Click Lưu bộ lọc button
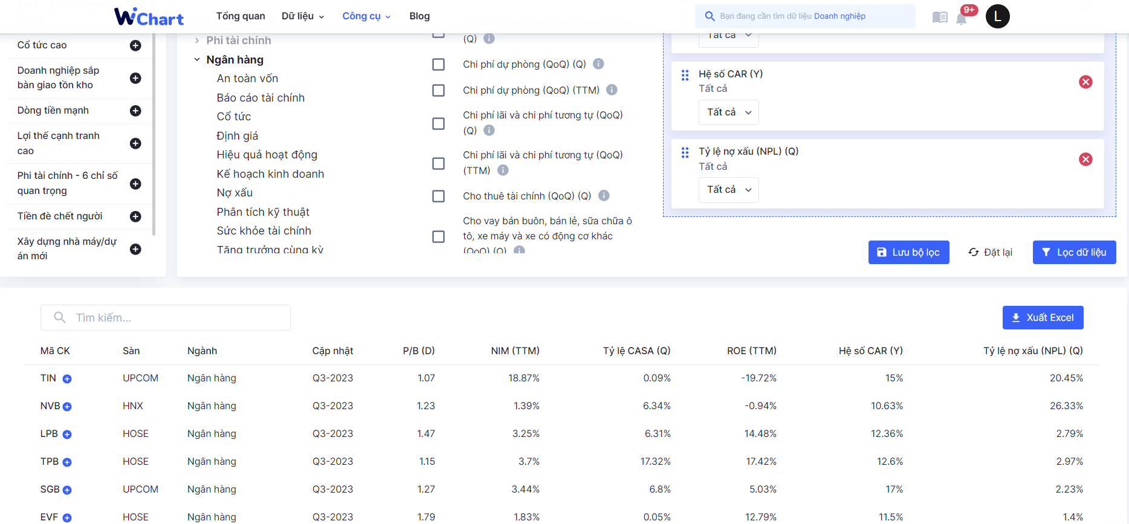 [908, 252]
